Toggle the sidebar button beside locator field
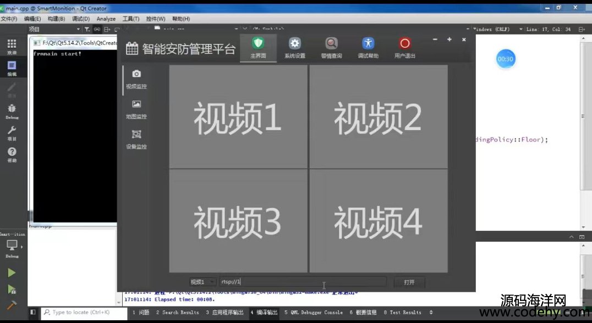Image resolution: width=592 pixels, height=323 pixels. coord(33,313)
